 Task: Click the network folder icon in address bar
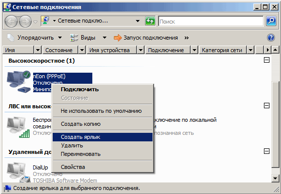[x=45, y=21]
